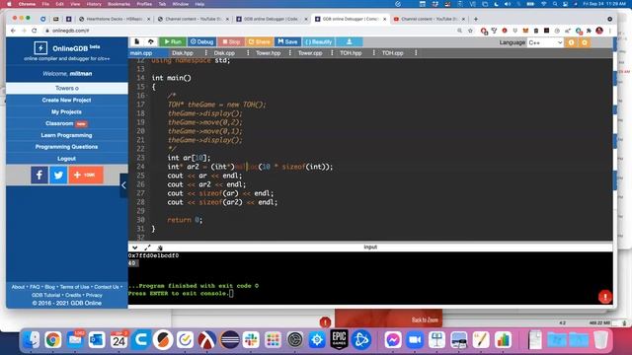Viewport: 632px width, 355px height.
Task: Go back with browser back arrow
Action: click(13, 31)
